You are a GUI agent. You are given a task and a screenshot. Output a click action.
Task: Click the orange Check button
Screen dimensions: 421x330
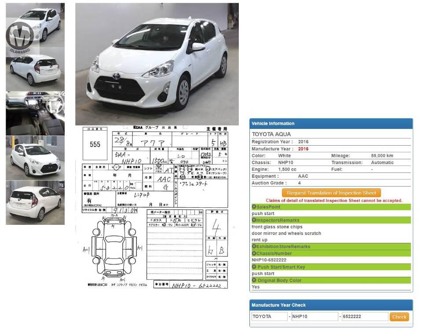399,317
